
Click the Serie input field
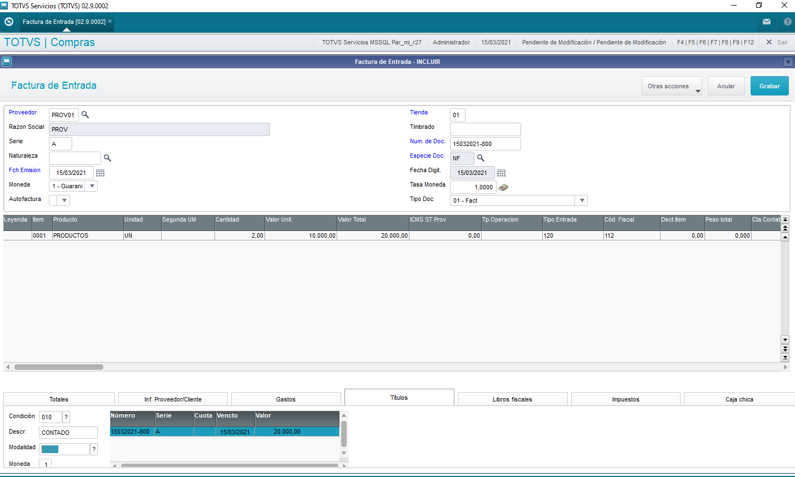[x=61, y=144]
